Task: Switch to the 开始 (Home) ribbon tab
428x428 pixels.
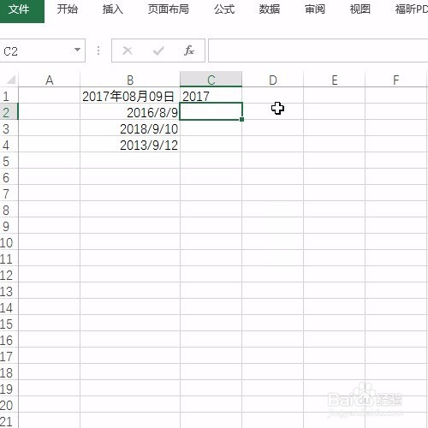Action: [68, 9]
